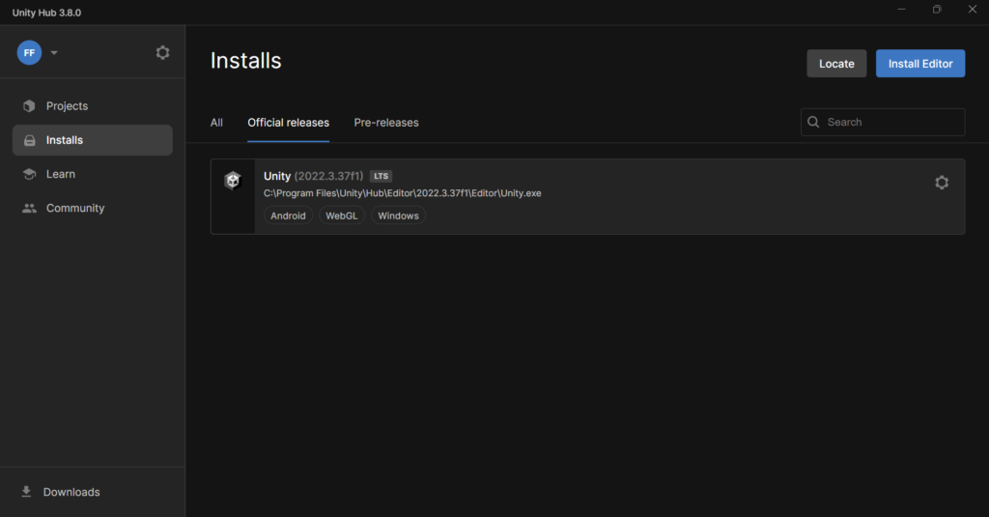Click the search magnifier icon
This screenshot has height=517, width=989.
[813, 122]
